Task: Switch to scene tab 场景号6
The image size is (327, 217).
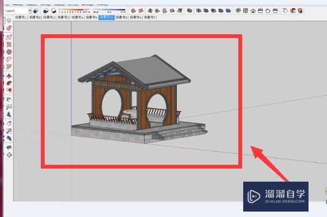Action: (135, 17)
